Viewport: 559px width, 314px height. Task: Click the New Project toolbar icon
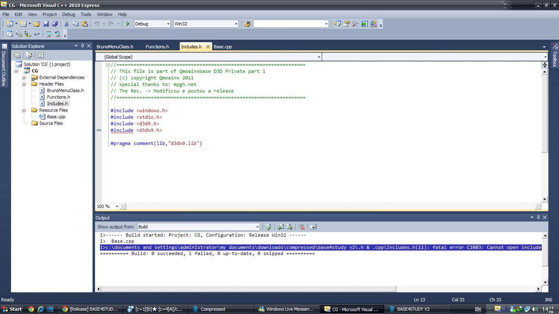(9, 24)
